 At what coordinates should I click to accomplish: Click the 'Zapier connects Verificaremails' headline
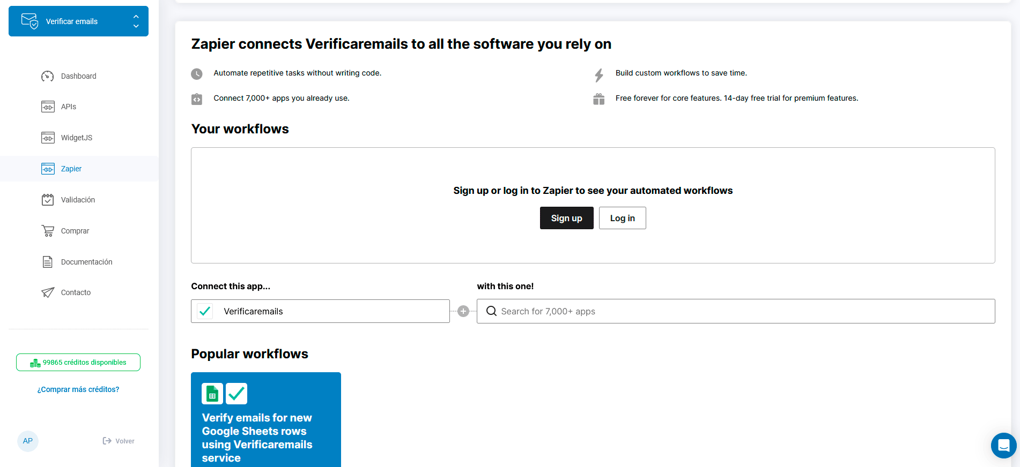click(x=401, y=44)
